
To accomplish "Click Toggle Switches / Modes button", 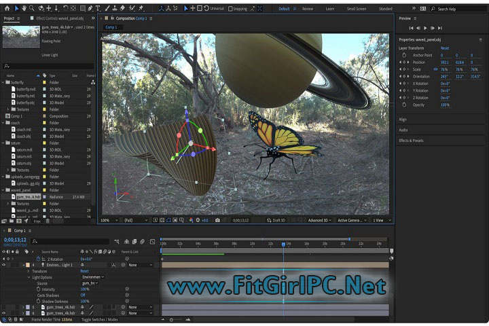I will point(101,319).
